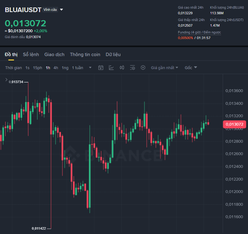
Task: Select the 4h chart interval
Action: click(56, 68)
